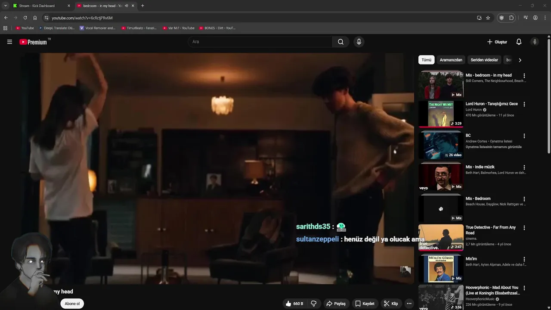The width and height of the screenshot is (551, 310).
Task: Open the apps grid in bookmarks bar
Action: click(5, 28)
